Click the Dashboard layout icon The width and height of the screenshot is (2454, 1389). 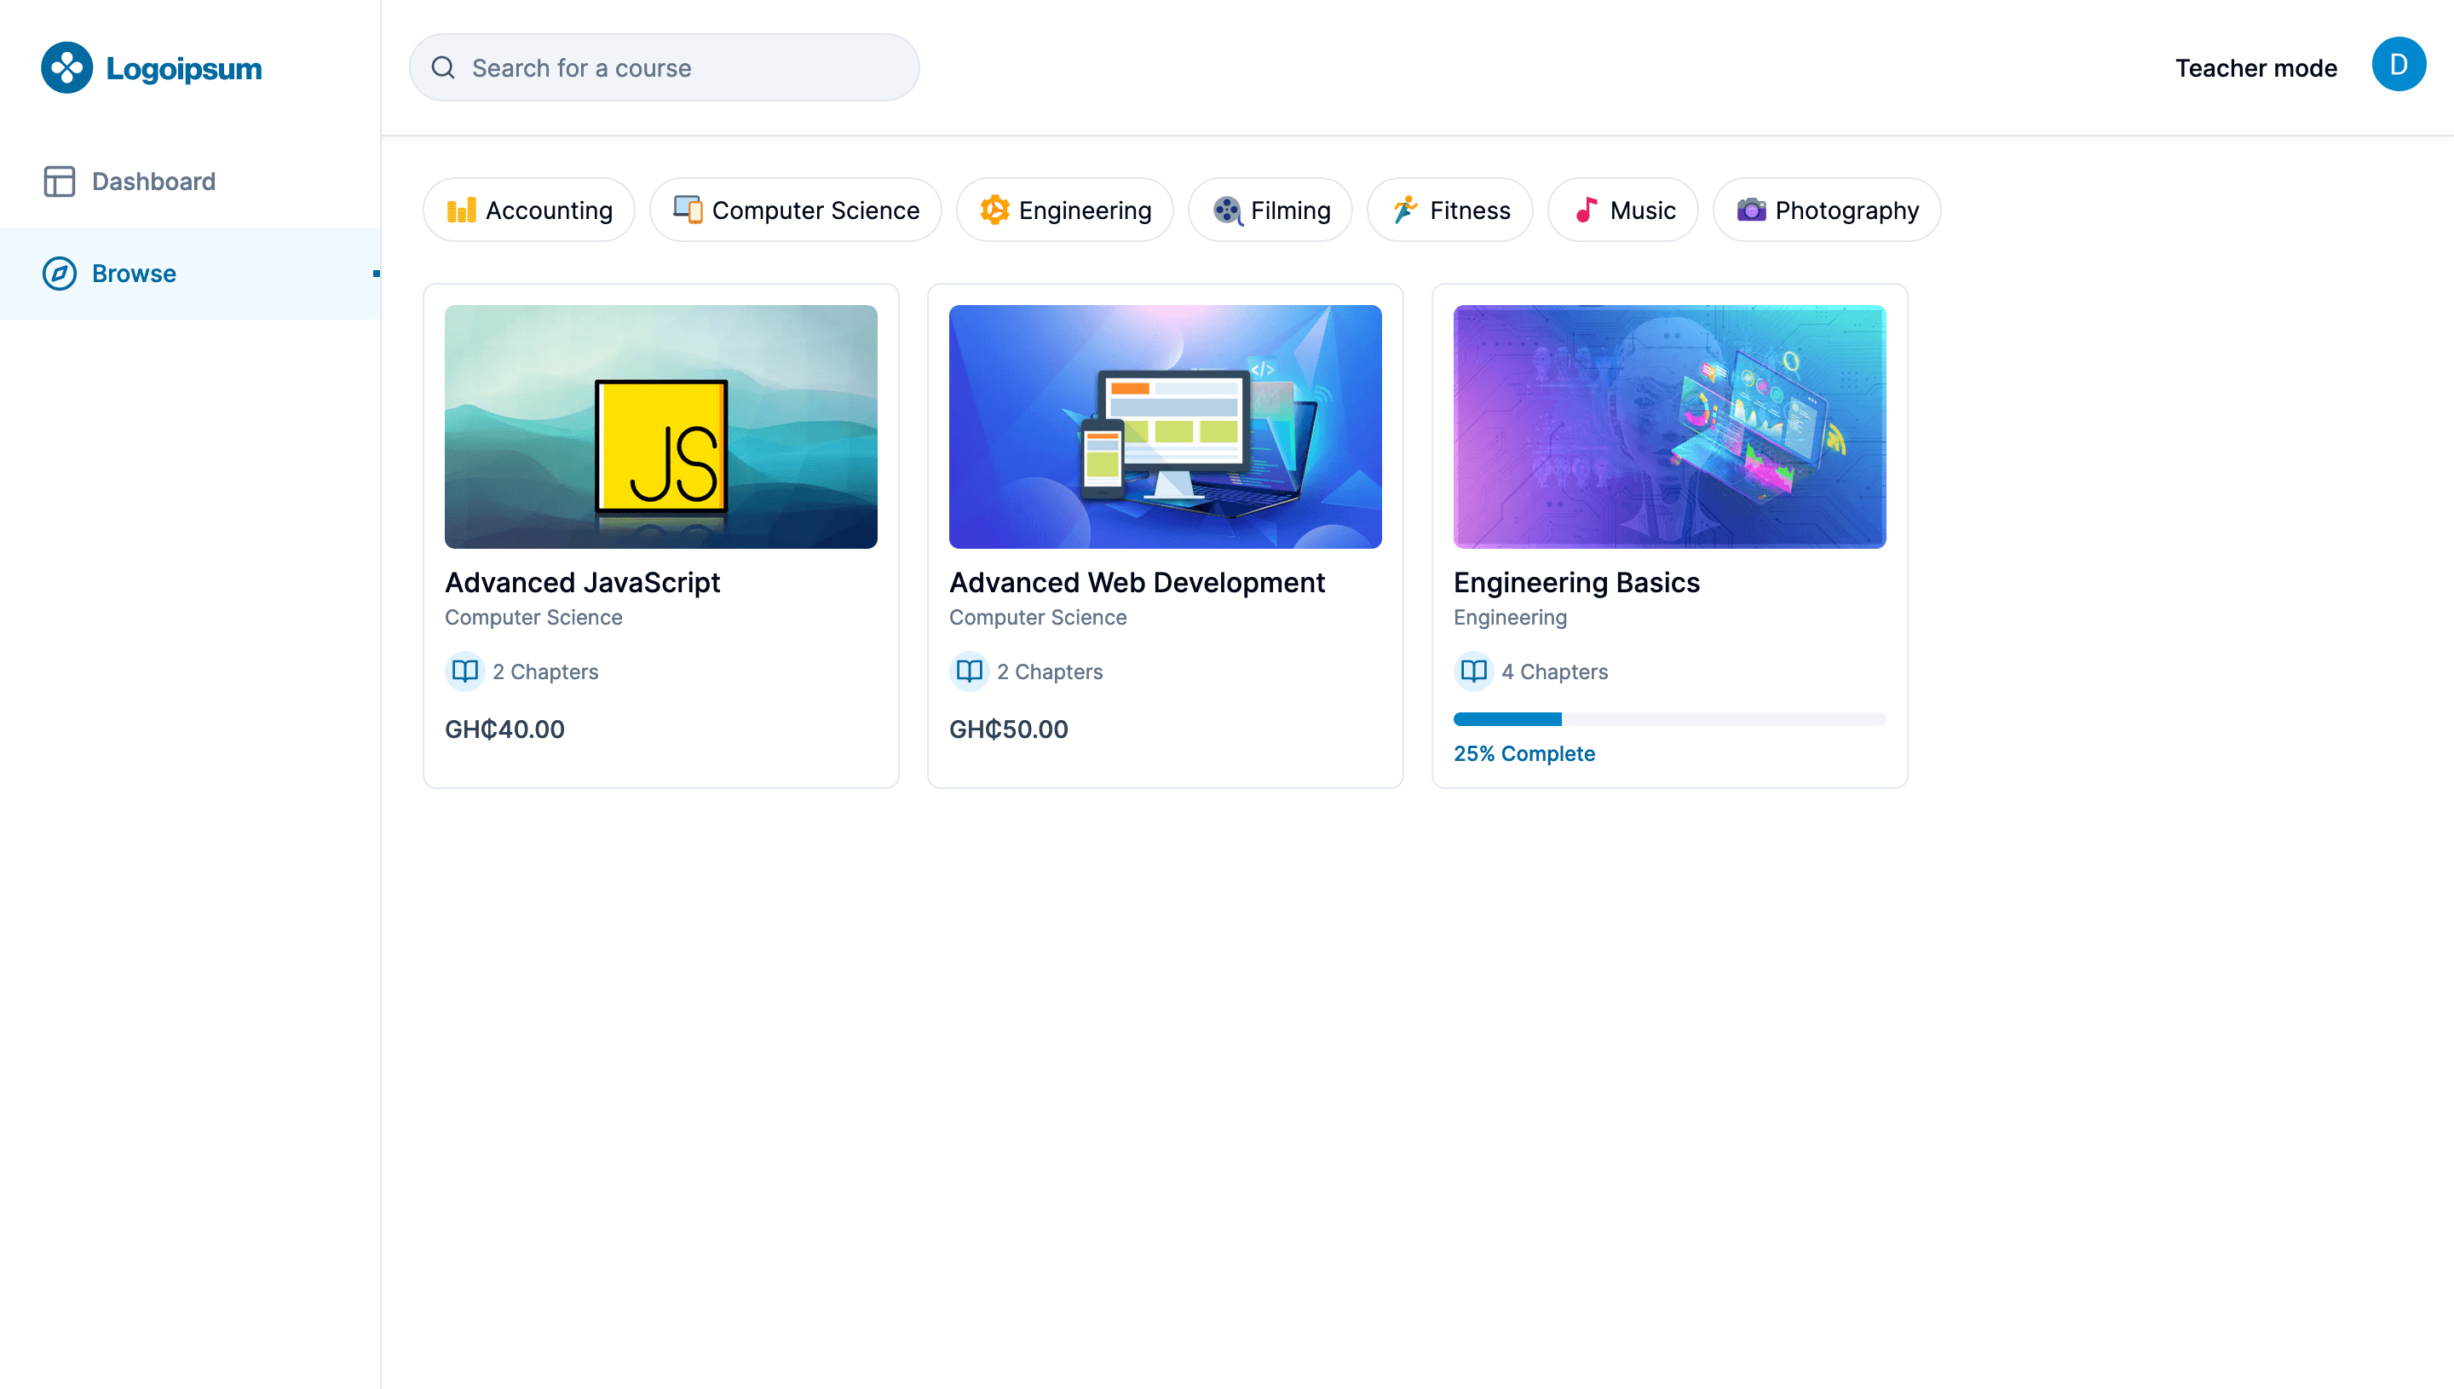(x=59, y=182)
